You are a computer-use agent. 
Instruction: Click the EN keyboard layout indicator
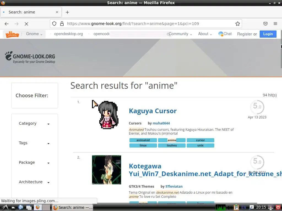(x=244, y=208)
